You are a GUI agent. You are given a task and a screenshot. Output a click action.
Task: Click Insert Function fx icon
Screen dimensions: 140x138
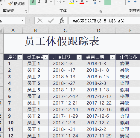tap(62, 21)
